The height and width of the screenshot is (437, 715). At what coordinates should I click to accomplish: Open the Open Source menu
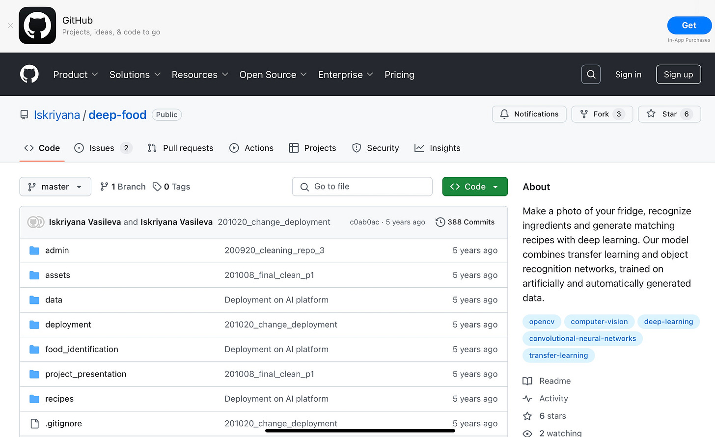coord(273,75)
